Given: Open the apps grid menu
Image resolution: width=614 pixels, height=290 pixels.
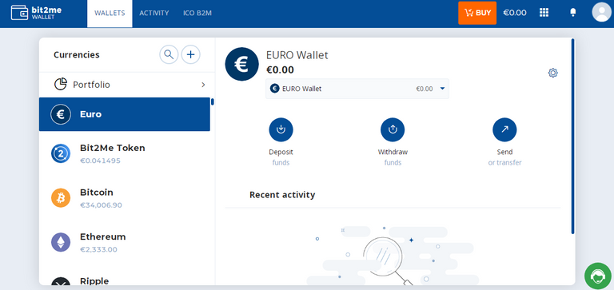Looking at the screenshot, I should (x=544, y=13).
